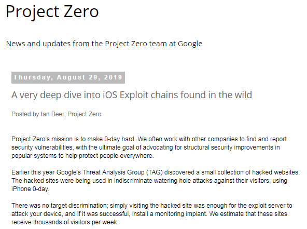The width and height of the screenshot is (307, 229).
Task: Click the word 'Google' in the tagline
Action: 190,44
